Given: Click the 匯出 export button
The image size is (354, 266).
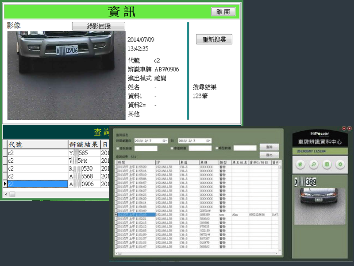Looking at the screenshot, I should coord(269,155).
